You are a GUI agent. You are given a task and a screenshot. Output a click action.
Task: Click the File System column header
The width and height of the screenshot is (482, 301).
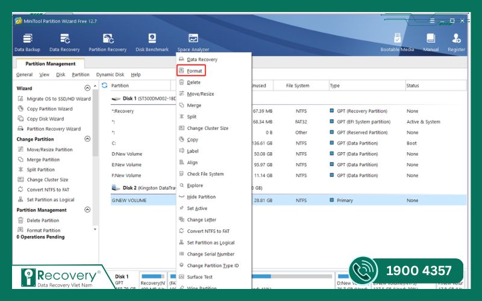tap(298, 85)
